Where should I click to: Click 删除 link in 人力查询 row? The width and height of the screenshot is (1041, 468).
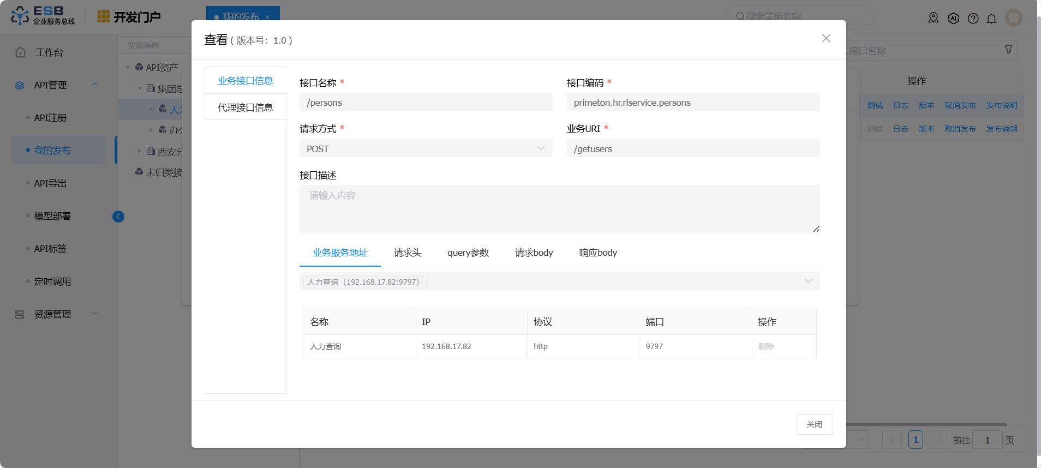[765, 346]
